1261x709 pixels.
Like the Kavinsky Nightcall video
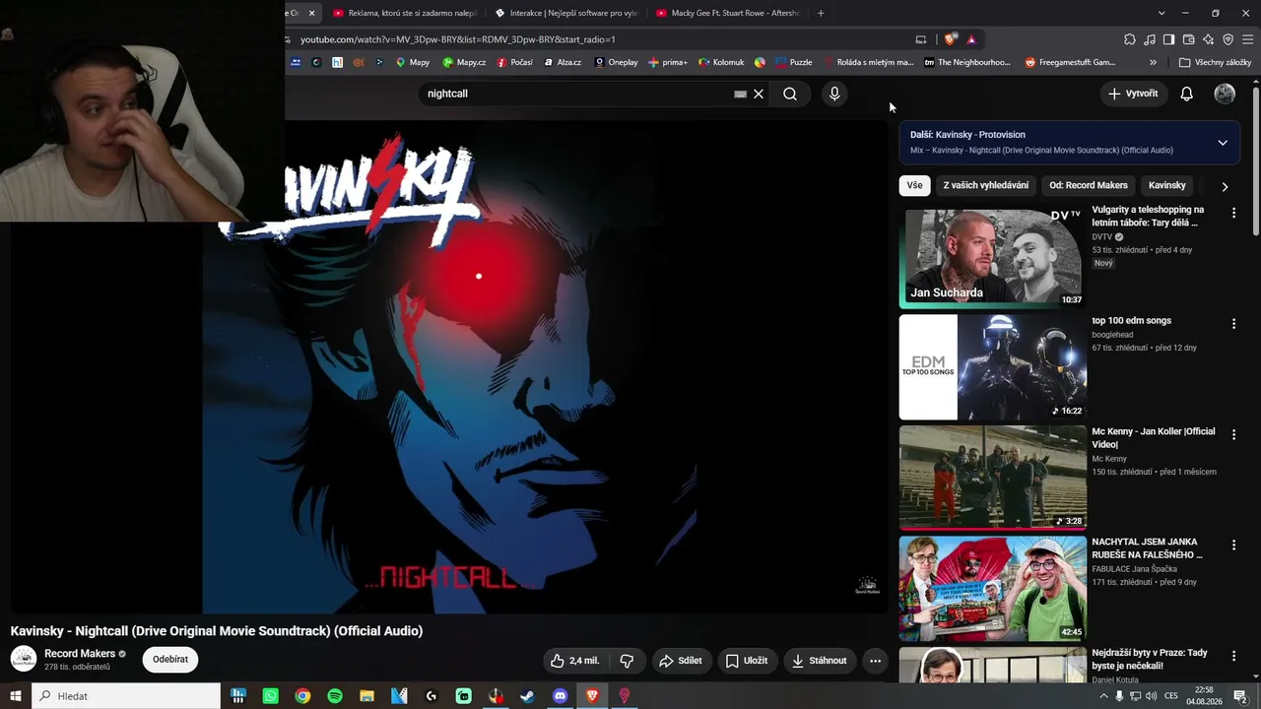pyautogui.click(x=574, y=661)
